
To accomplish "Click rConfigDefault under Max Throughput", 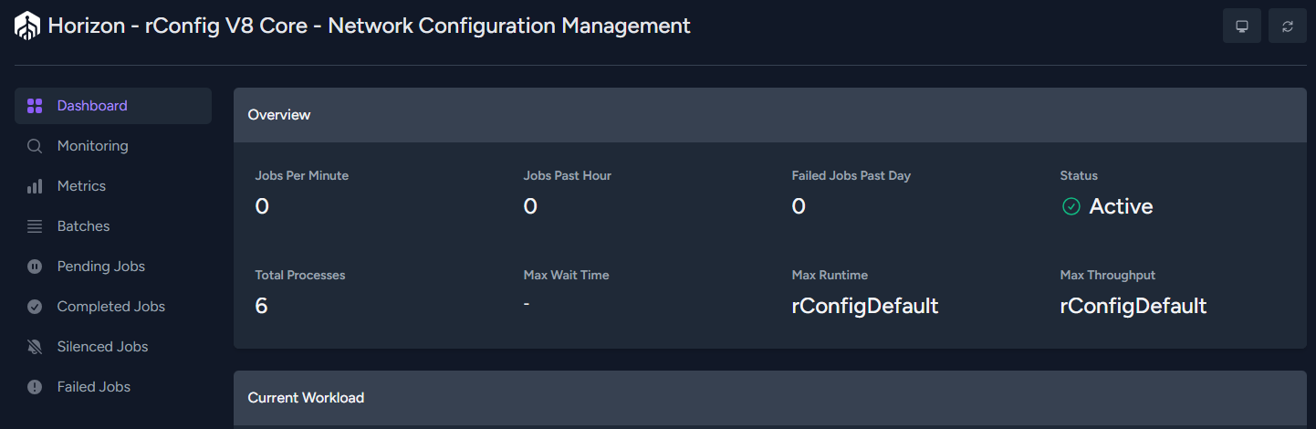I will pos(1133,306).
